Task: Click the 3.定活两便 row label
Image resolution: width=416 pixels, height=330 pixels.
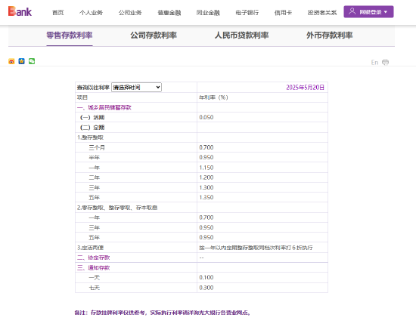Action: point(90,248)
